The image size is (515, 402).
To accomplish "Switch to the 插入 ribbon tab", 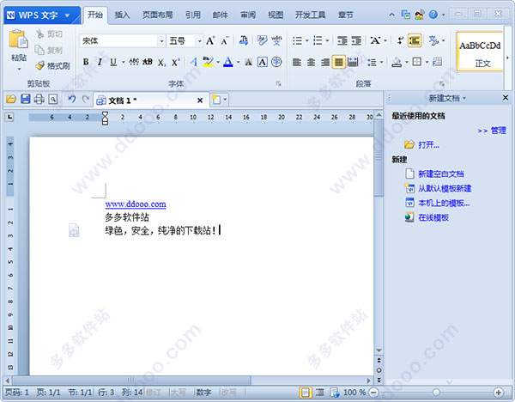I will [122, 15].
